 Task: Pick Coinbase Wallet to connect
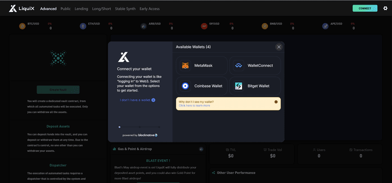(202, 86)
